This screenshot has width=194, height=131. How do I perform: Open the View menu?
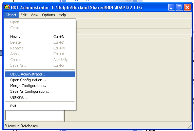pyautogui.click(x=34, y=15)
